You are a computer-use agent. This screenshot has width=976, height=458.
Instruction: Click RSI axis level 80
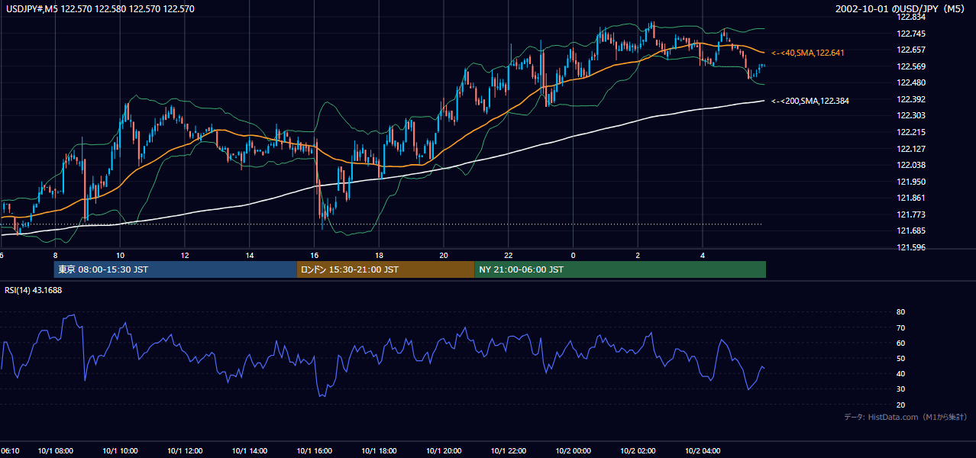click(x=901, y=312)
